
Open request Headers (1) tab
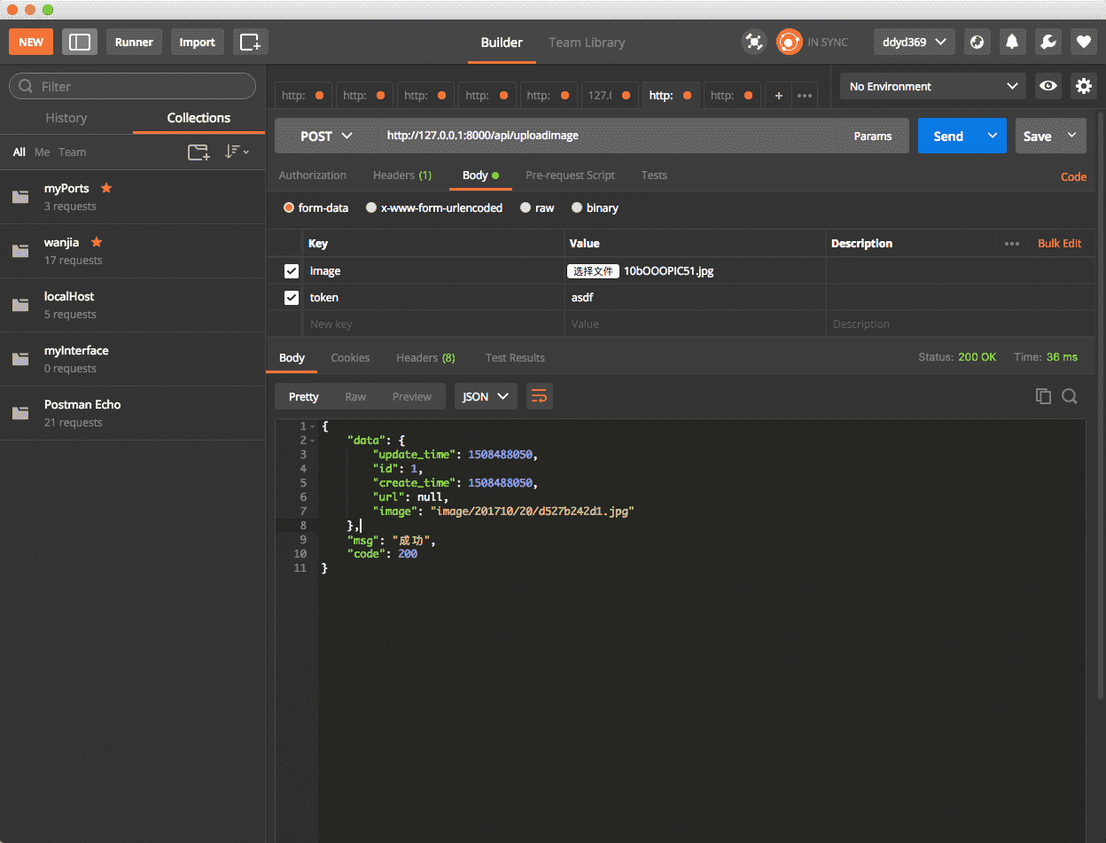click(402, 176)
